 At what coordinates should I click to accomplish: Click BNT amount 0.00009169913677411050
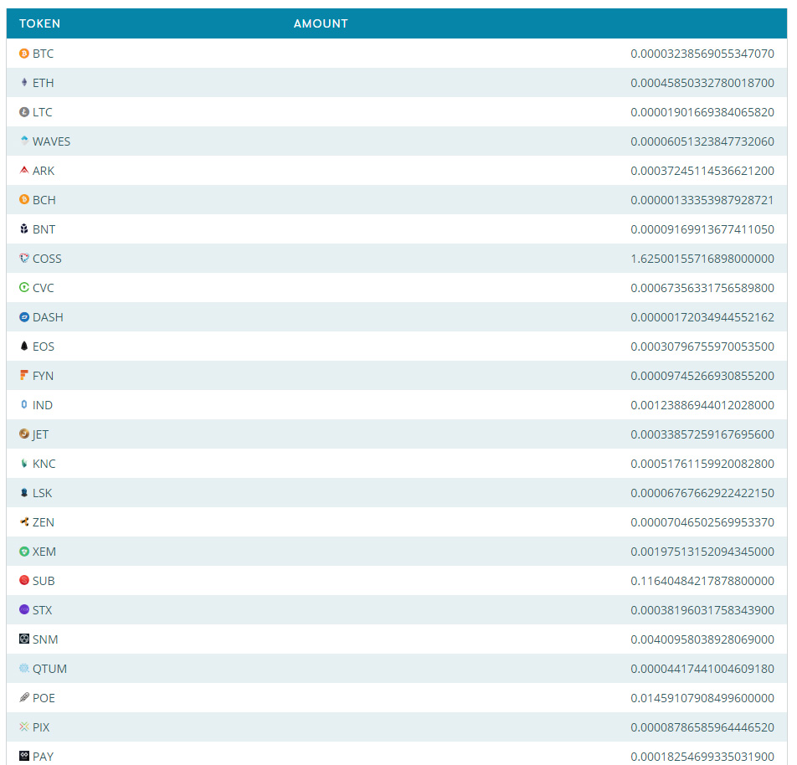click(702, 230)
